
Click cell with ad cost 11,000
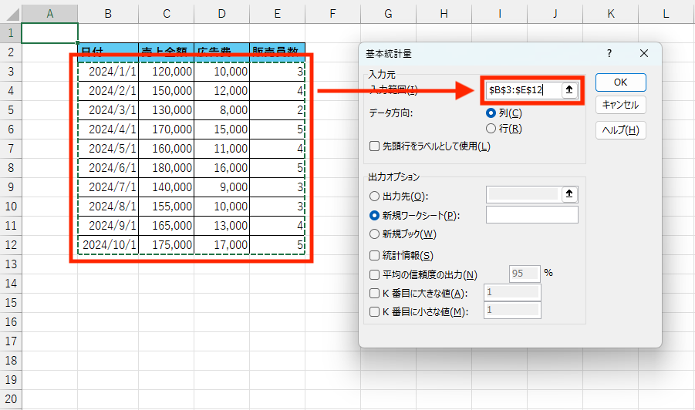pos(221,148)
